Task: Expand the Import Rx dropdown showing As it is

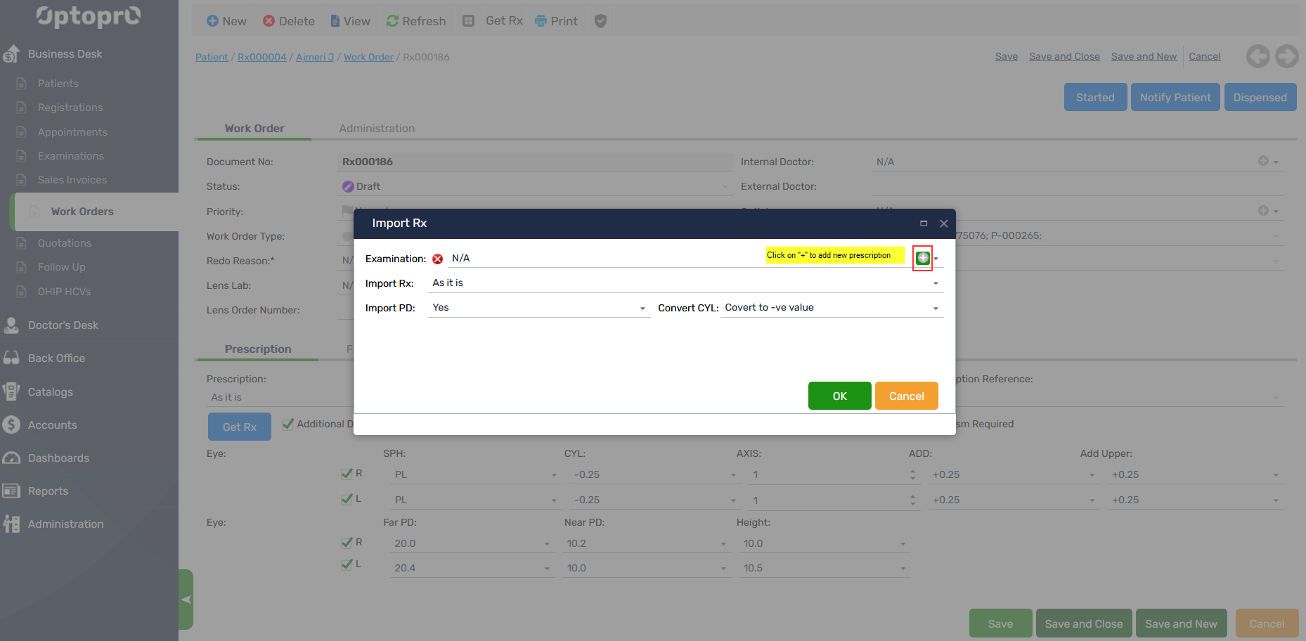Action: click(x=935, y=283)
